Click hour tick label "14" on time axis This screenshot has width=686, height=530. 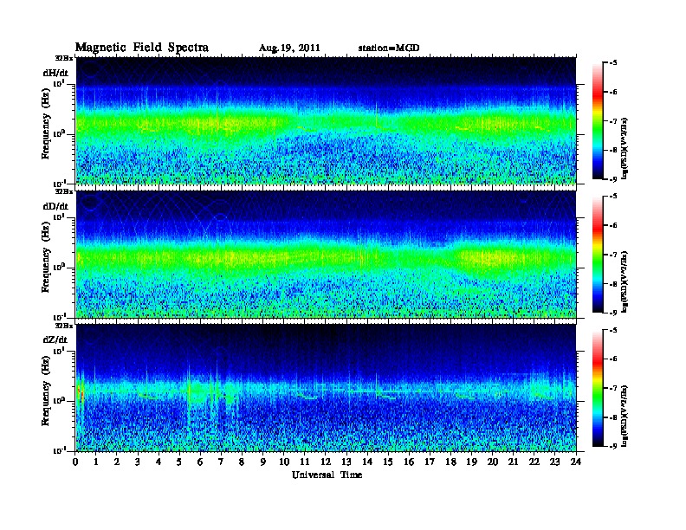tap(367, 462)
